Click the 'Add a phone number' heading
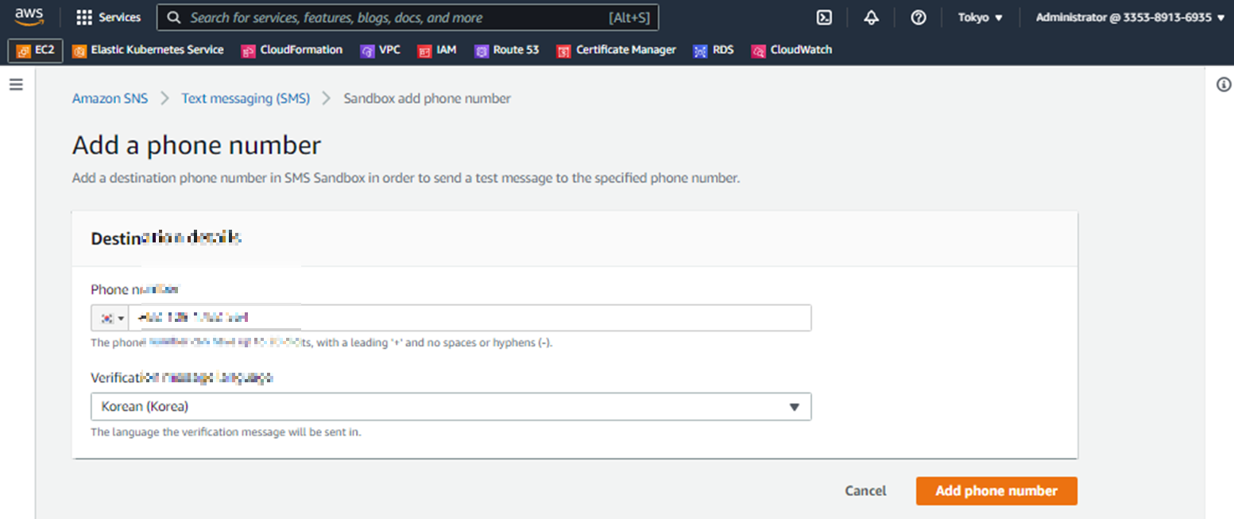Screen dimensions: 1234x519 coord(196,145)
